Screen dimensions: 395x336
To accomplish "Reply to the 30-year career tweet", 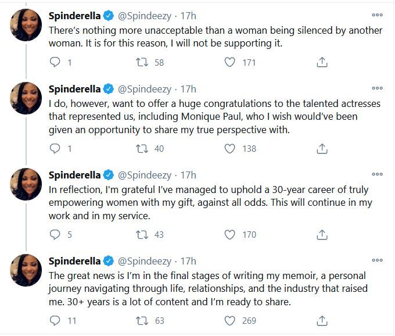I will [x=55, y=234].
